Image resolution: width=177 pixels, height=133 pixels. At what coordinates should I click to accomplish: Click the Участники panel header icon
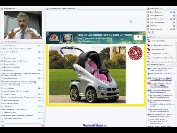point(148,9)
